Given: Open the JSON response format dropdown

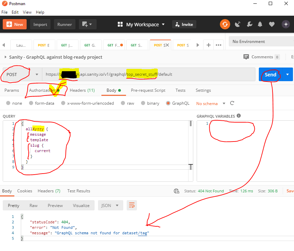Looking at the screenshot, I should click(x=110, y=205).
